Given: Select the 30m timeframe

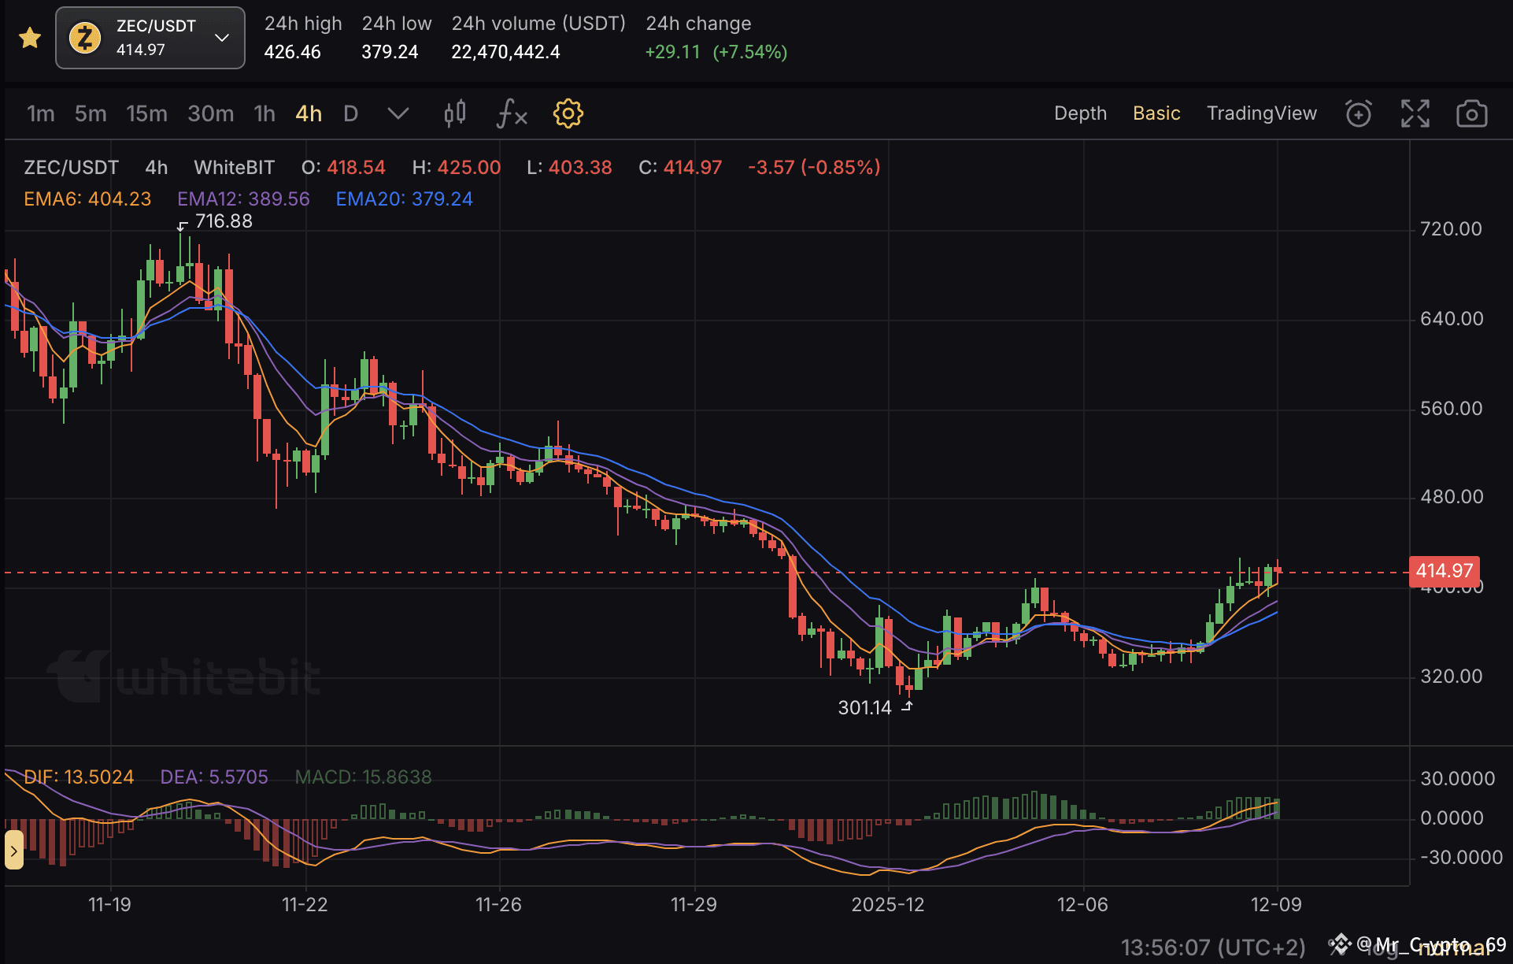Looking at the screenshot, I should point(210,113).
